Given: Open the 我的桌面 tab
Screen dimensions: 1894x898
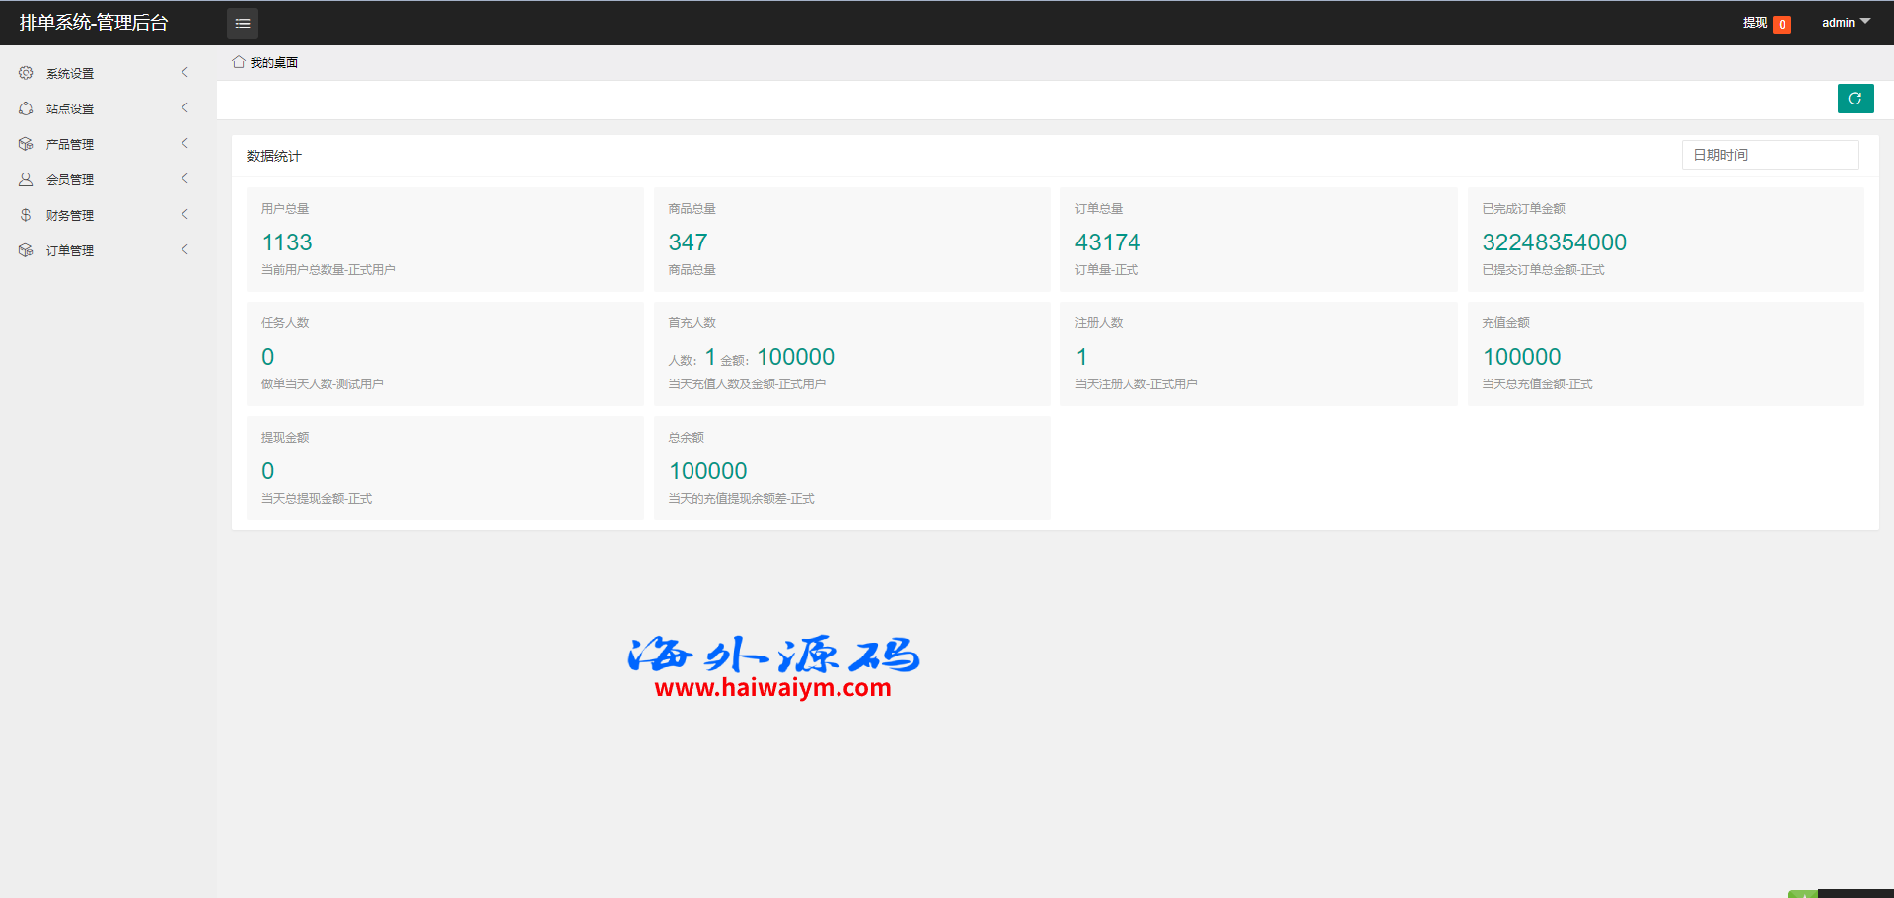Looking at the screenshot, I should coord(273,62).
